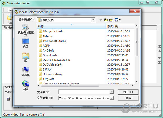Select 计算机 in places sidebar

point(26,72)
